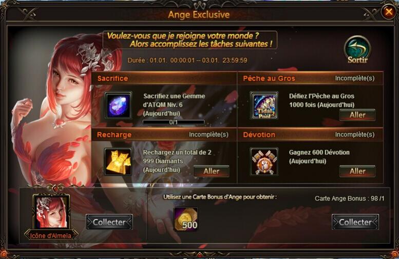
Task: Select the Sacrifice section header
Action: (x=164, y=78)
